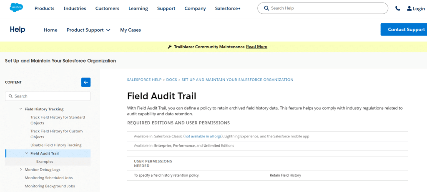Open Track Field History for Custom Objects
This screenshot has width=427, height=192.
click(57, 134)
